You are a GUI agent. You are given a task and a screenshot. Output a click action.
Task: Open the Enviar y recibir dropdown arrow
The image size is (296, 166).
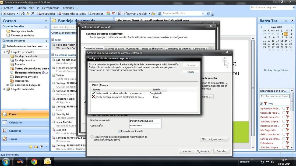149,14
